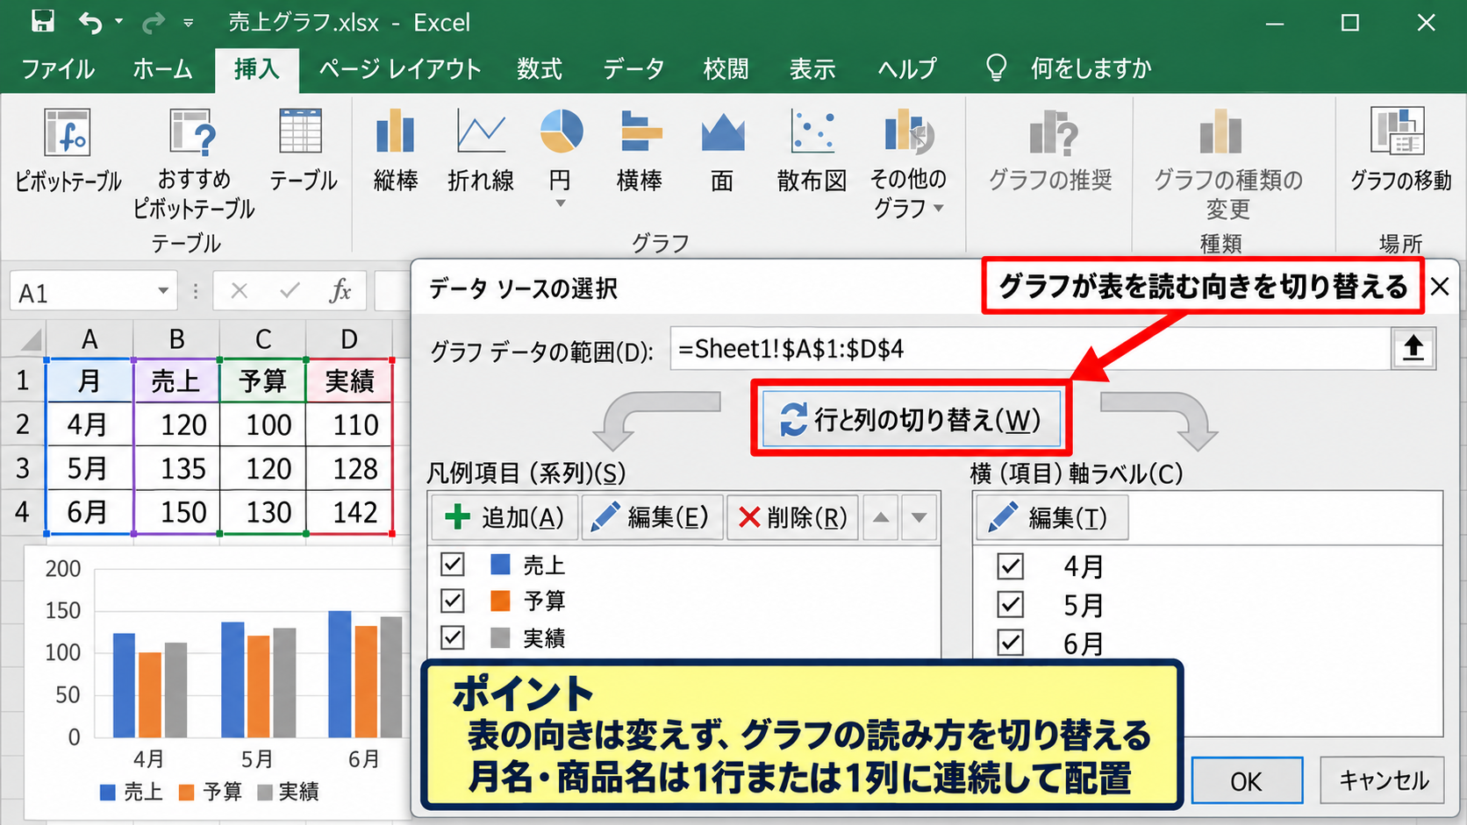Open the Name Box dropdown arrow

[163, 291]
